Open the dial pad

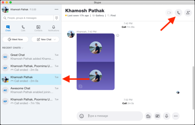[56, 18]
